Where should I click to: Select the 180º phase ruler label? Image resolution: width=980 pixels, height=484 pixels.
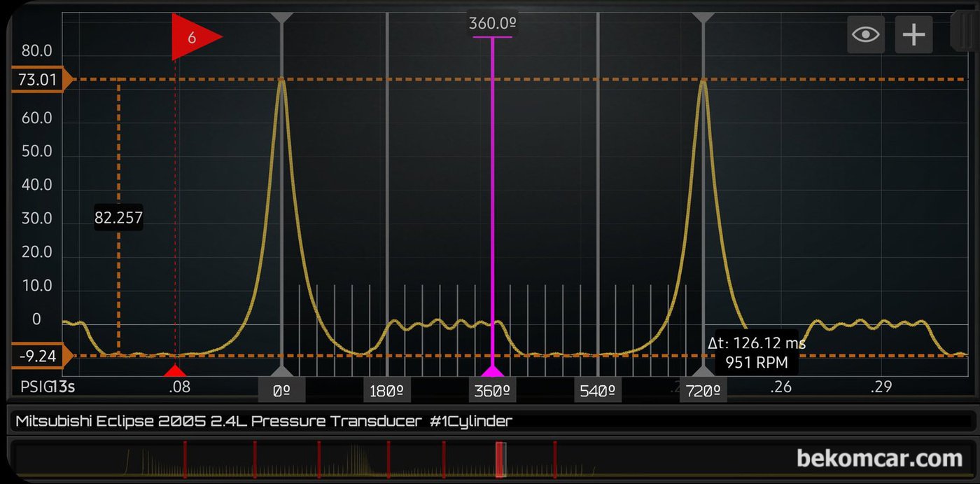387,391
